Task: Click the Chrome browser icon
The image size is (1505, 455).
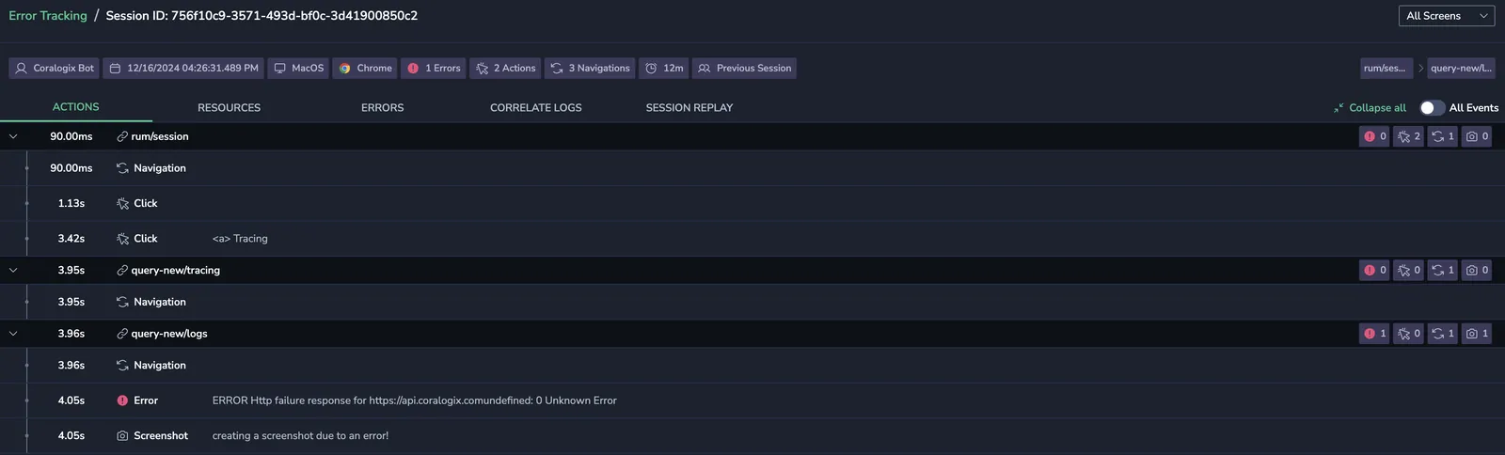Action: pyautogui.click(x=345, y=69)
